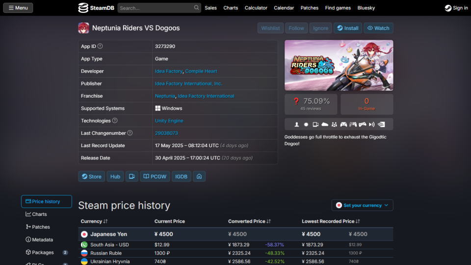471x265 pixels.
Task: Select Metadata sidebar tab
Action: (47, 239)
